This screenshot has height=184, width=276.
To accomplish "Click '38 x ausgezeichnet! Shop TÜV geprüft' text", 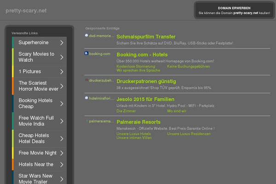I will click(164, 88).
